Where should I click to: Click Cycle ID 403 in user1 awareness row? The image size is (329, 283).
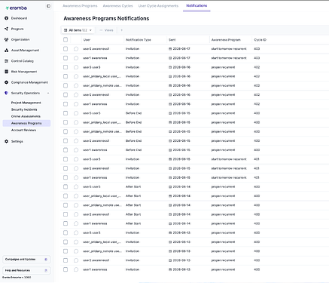coord(257,58)
